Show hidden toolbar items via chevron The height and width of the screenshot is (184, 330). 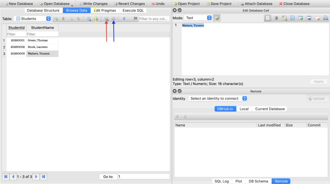(x=135, y=19)
